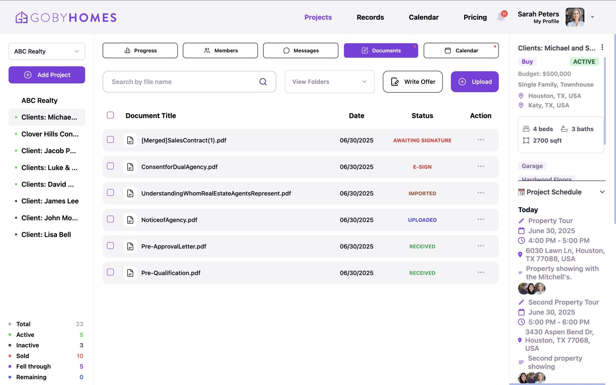The height and width of the screenshot is (385, 616).
Task: Expand the View Folders dropdown
Action: click(329, 82)
